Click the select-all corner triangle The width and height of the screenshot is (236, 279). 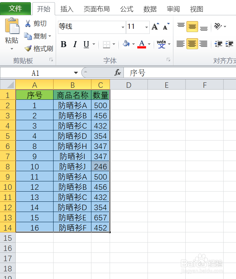(x=8, y=85)
